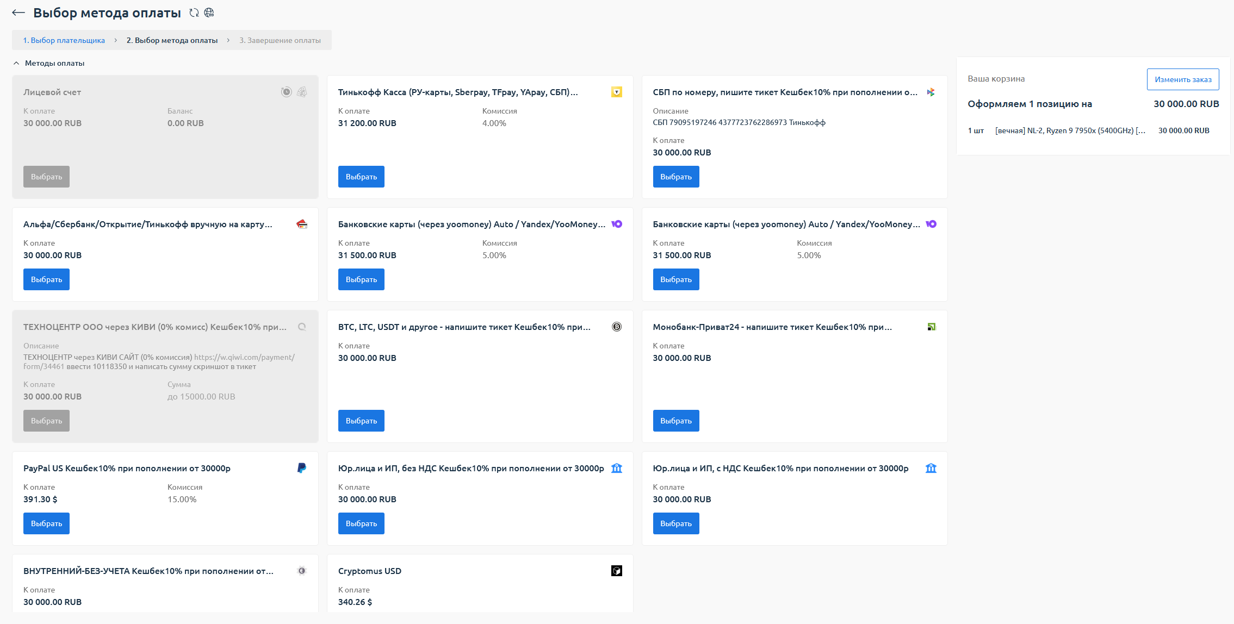Choose Лицевой счет via Выбрать
Screen dimensions: 1234x624
pyautogui.click(x=46, y=177)
